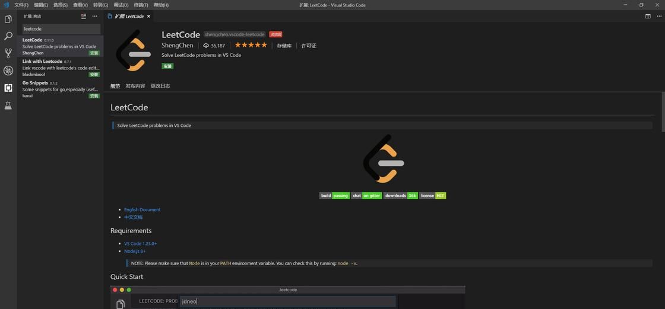Open the Source Control view

[8, 53]
